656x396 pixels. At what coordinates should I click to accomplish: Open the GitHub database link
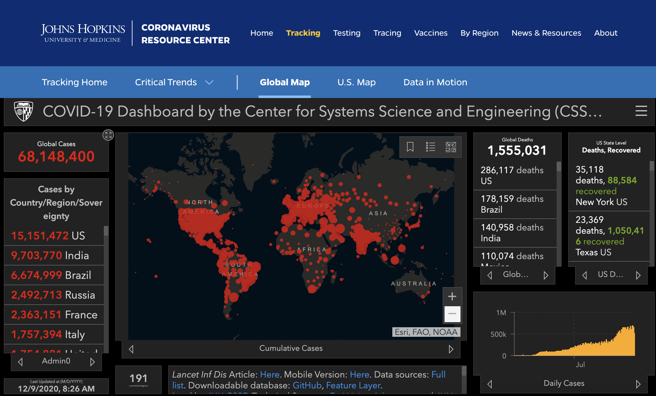307,385
